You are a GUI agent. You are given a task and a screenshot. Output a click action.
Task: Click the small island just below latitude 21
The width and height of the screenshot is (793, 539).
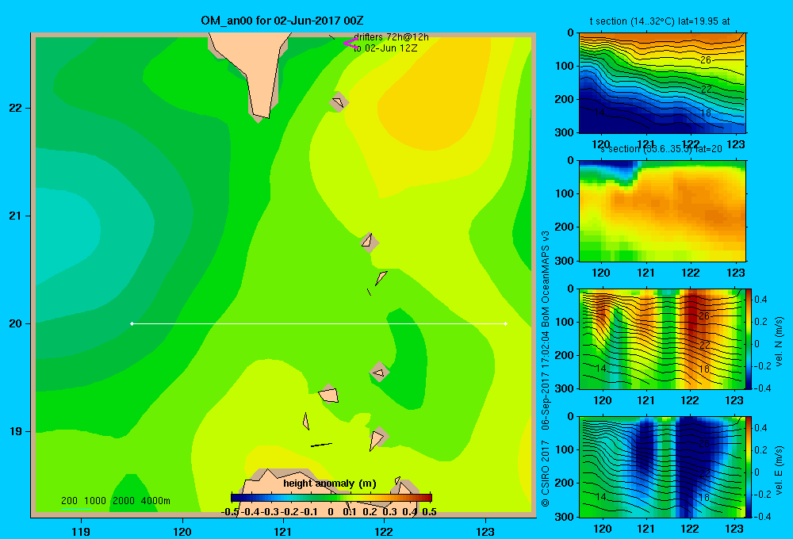370,242
